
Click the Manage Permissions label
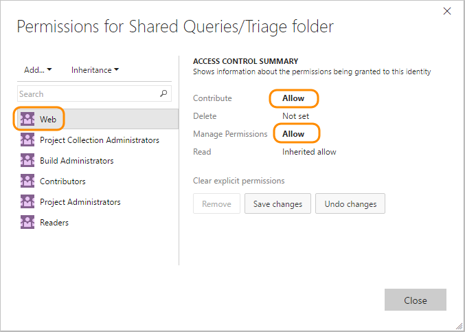point(230,134)
